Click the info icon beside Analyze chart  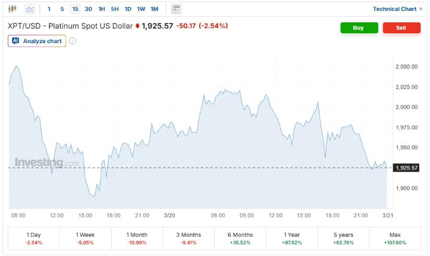(x=72, y=41)
